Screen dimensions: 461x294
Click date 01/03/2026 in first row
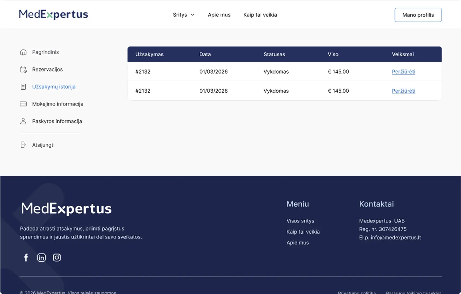point(214,72)
